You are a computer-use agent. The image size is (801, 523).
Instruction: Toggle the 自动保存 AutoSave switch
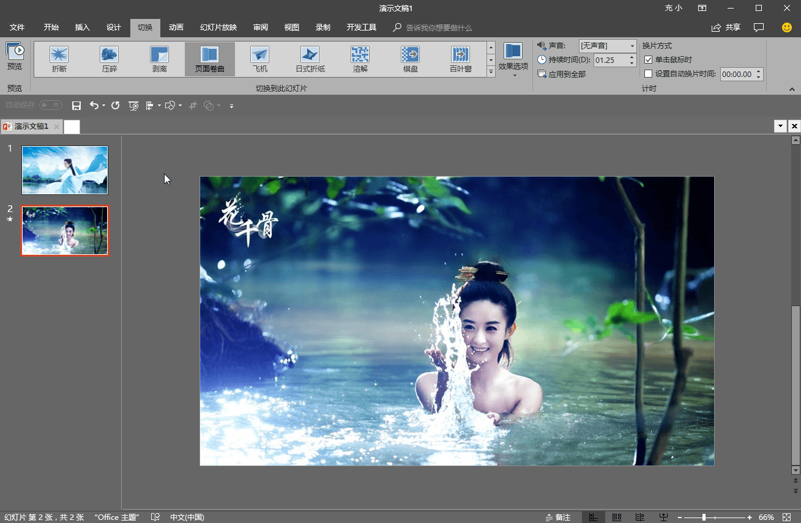(x=51, y=105)
